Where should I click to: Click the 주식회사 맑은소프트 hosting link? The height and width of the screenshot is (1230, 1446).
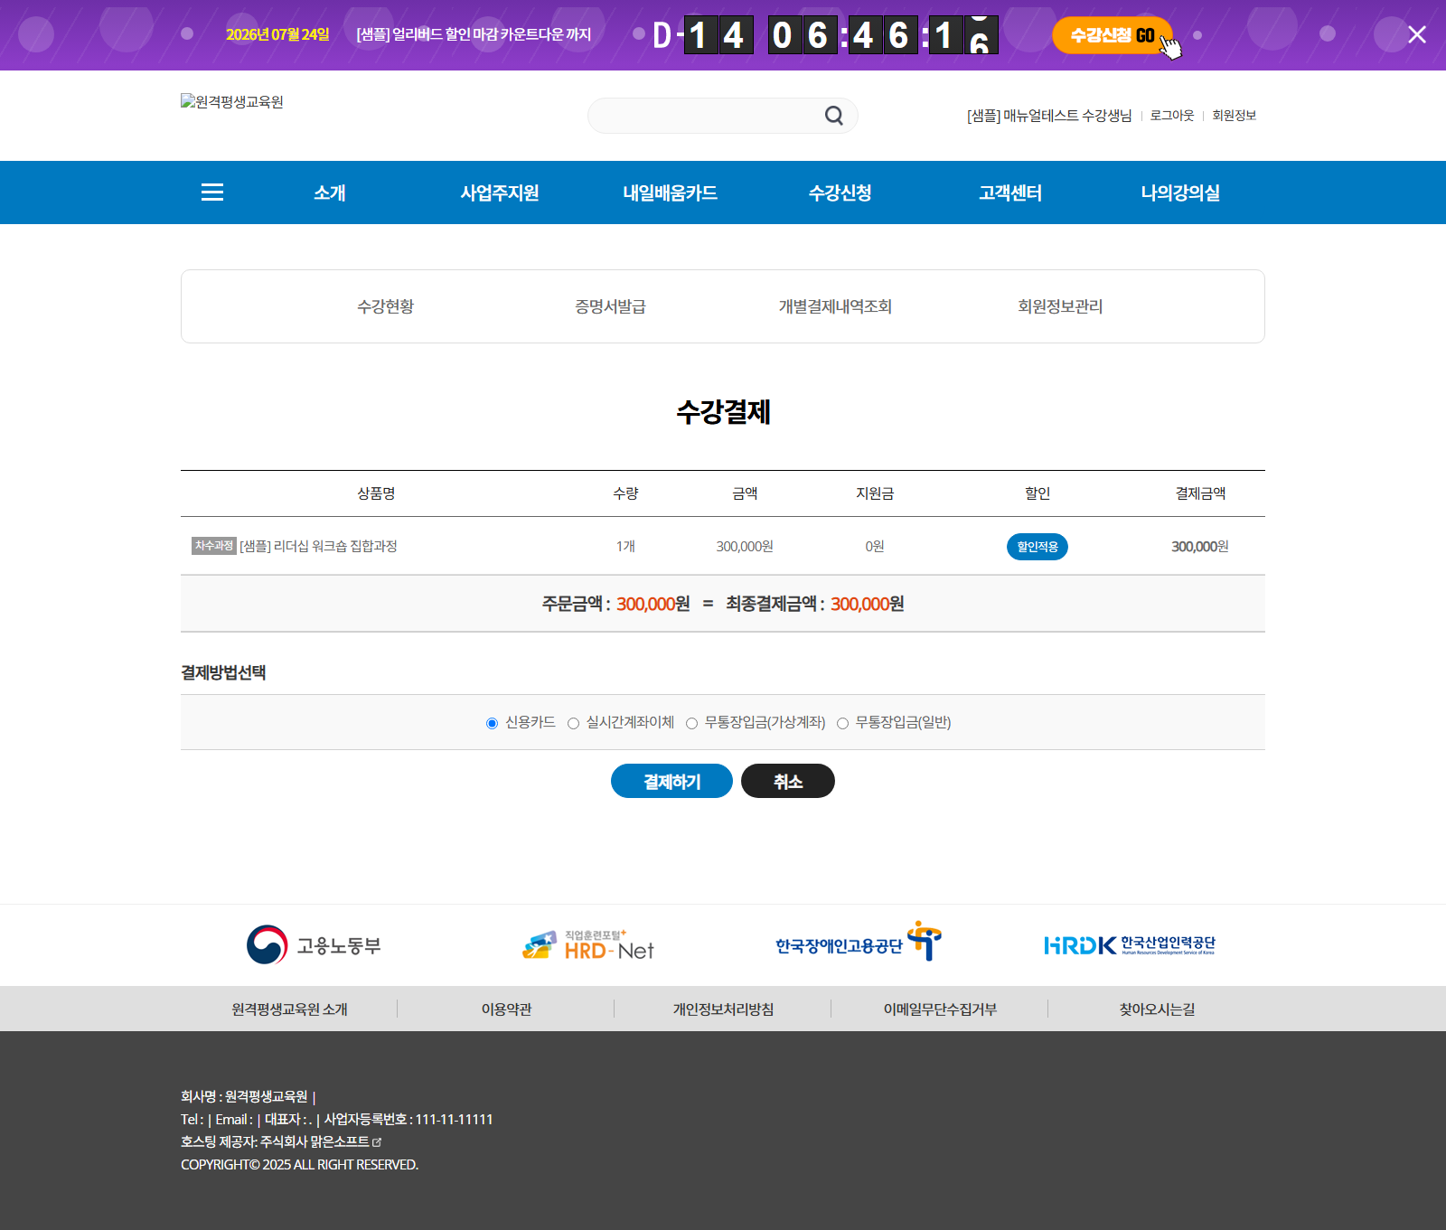click(315, 1141)
